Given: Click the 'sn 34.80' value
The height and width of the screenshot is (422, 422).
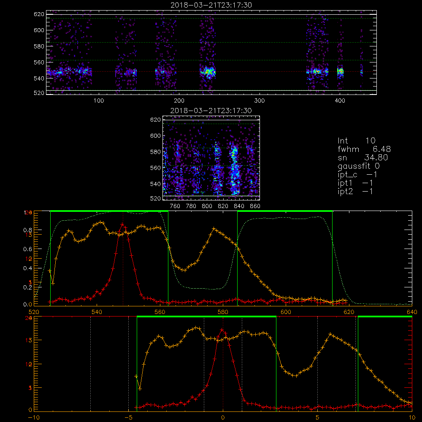Looking at the screenshot, I should tap(362, 157).
